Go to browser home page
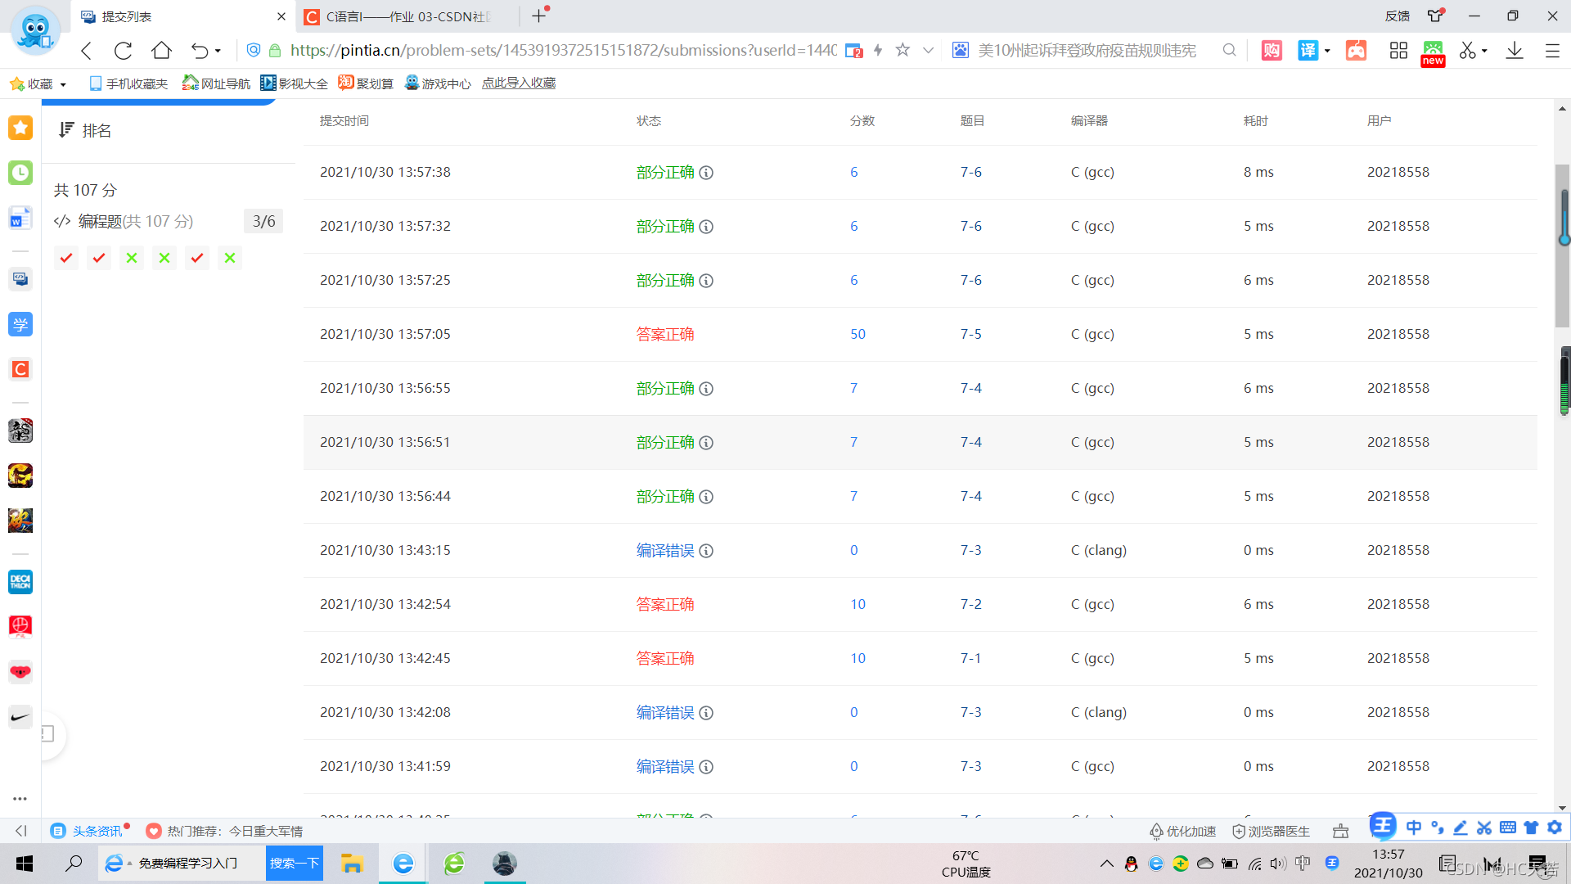Viewport: 1571px width, 884px height. point(161,51)
